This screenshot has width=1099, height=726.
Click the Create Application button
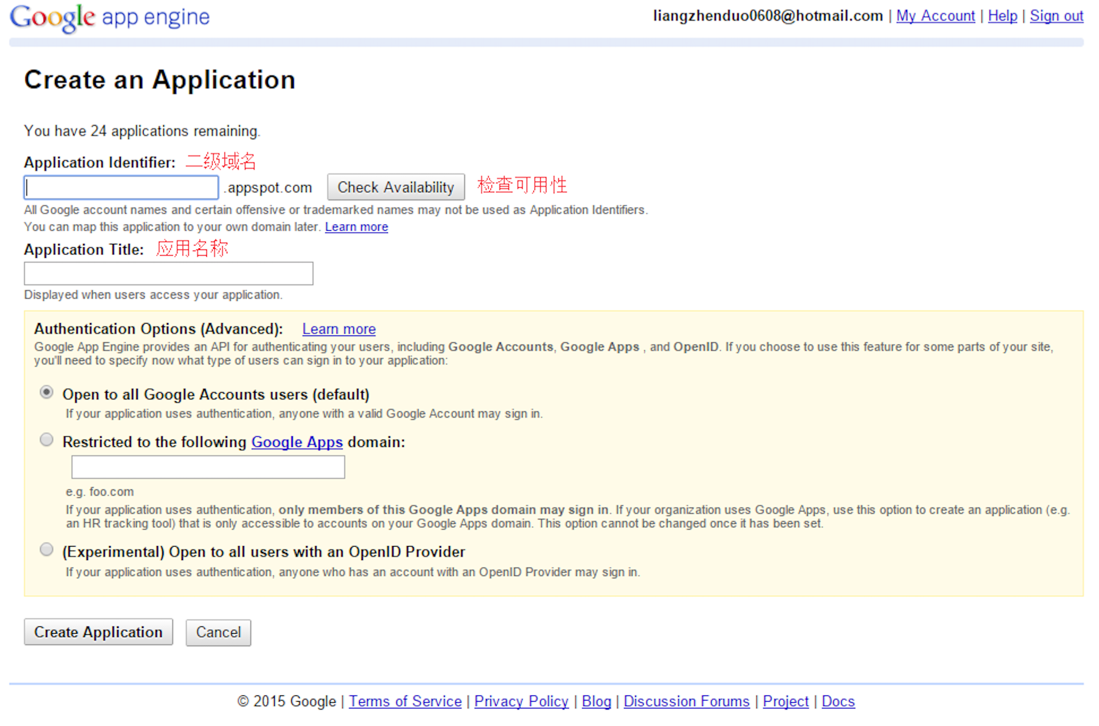pyautogui.click(x=98, y=632)
